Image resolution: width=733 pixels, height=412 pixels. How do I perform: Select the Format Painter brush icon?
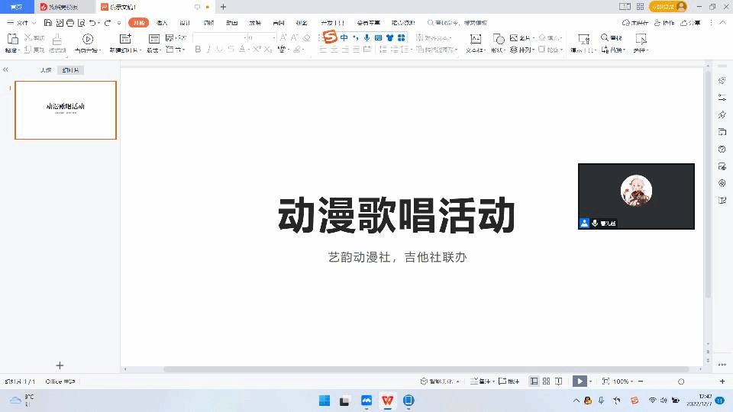pyautogui.click(x=57, y=42)
